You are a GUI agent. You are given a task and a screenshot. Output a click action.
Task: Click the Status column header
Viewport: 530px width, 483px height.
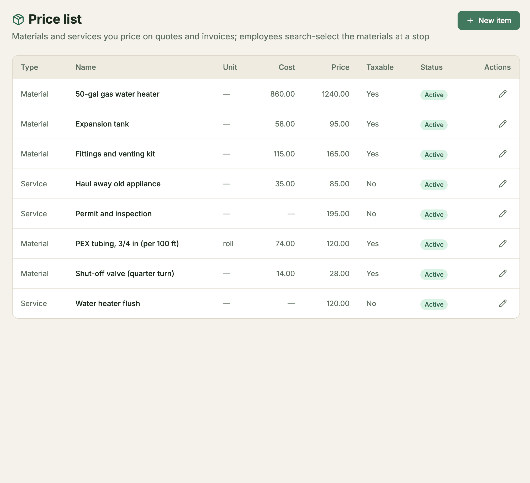(x=431, y=67)
